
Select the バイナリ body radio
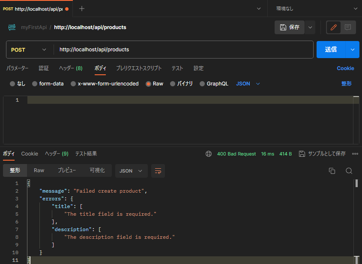173,84
